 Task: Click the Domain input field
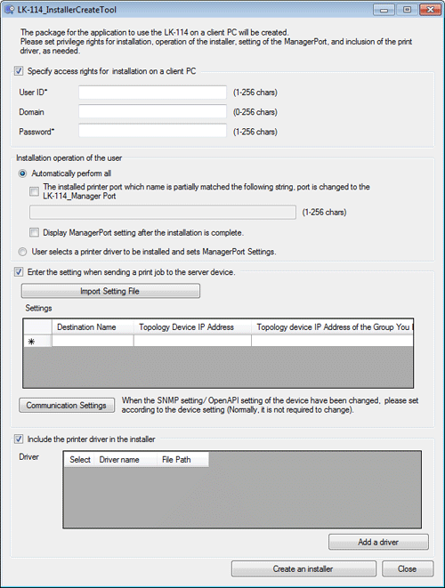(152, 112)
